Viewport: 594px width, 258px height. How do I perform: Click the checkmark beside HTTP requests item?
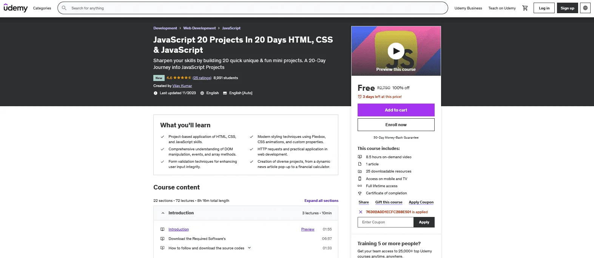point(251,149)
